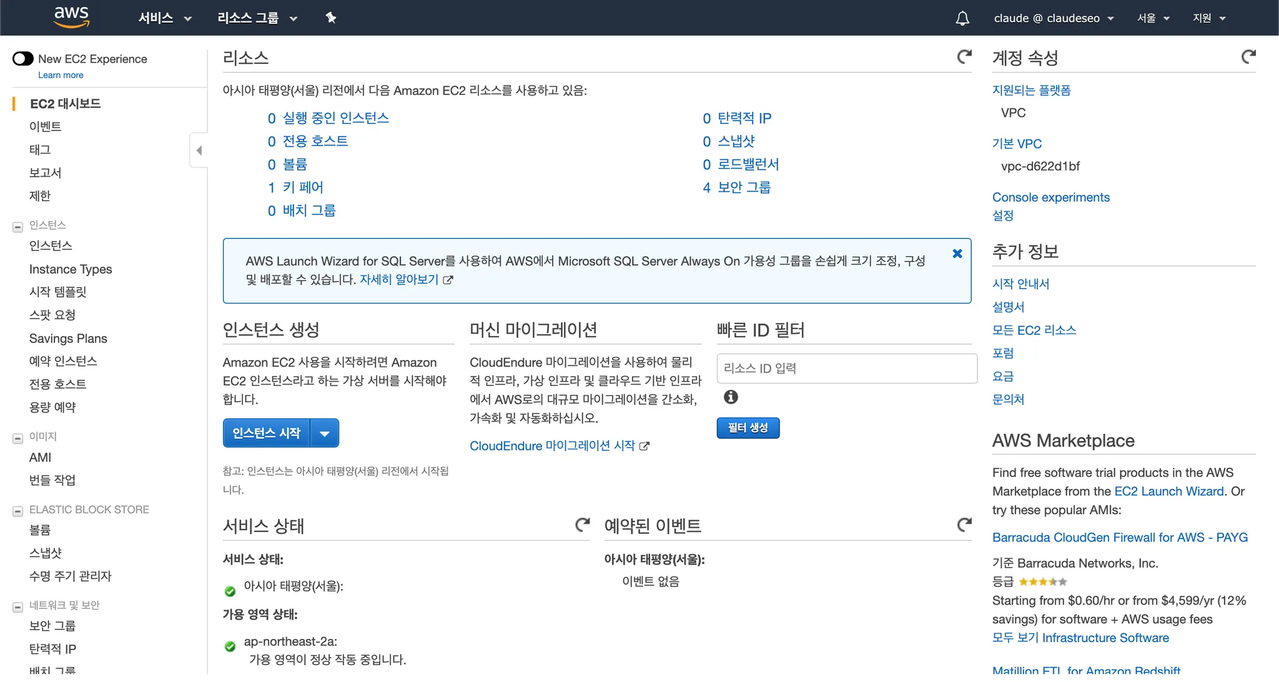Click the AWS logo home icon
1279x682 pixels.
[x=72, y=17]
